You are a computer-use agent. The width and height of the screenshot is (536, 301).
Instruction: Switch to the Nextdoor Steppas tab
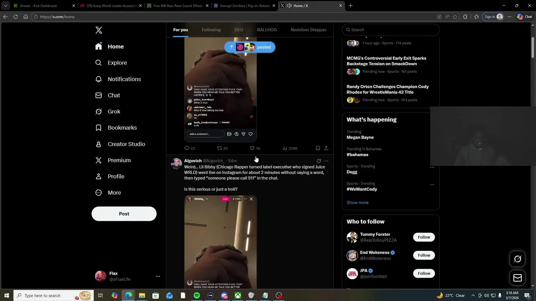(308, 30)
